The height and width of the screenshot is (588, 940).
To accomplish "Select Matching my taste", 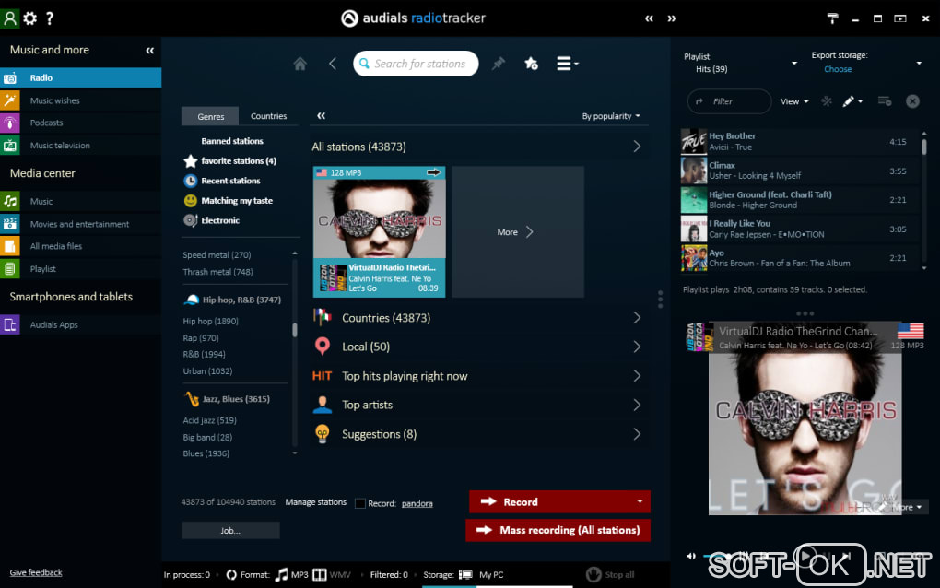I will tap(229, 201).
